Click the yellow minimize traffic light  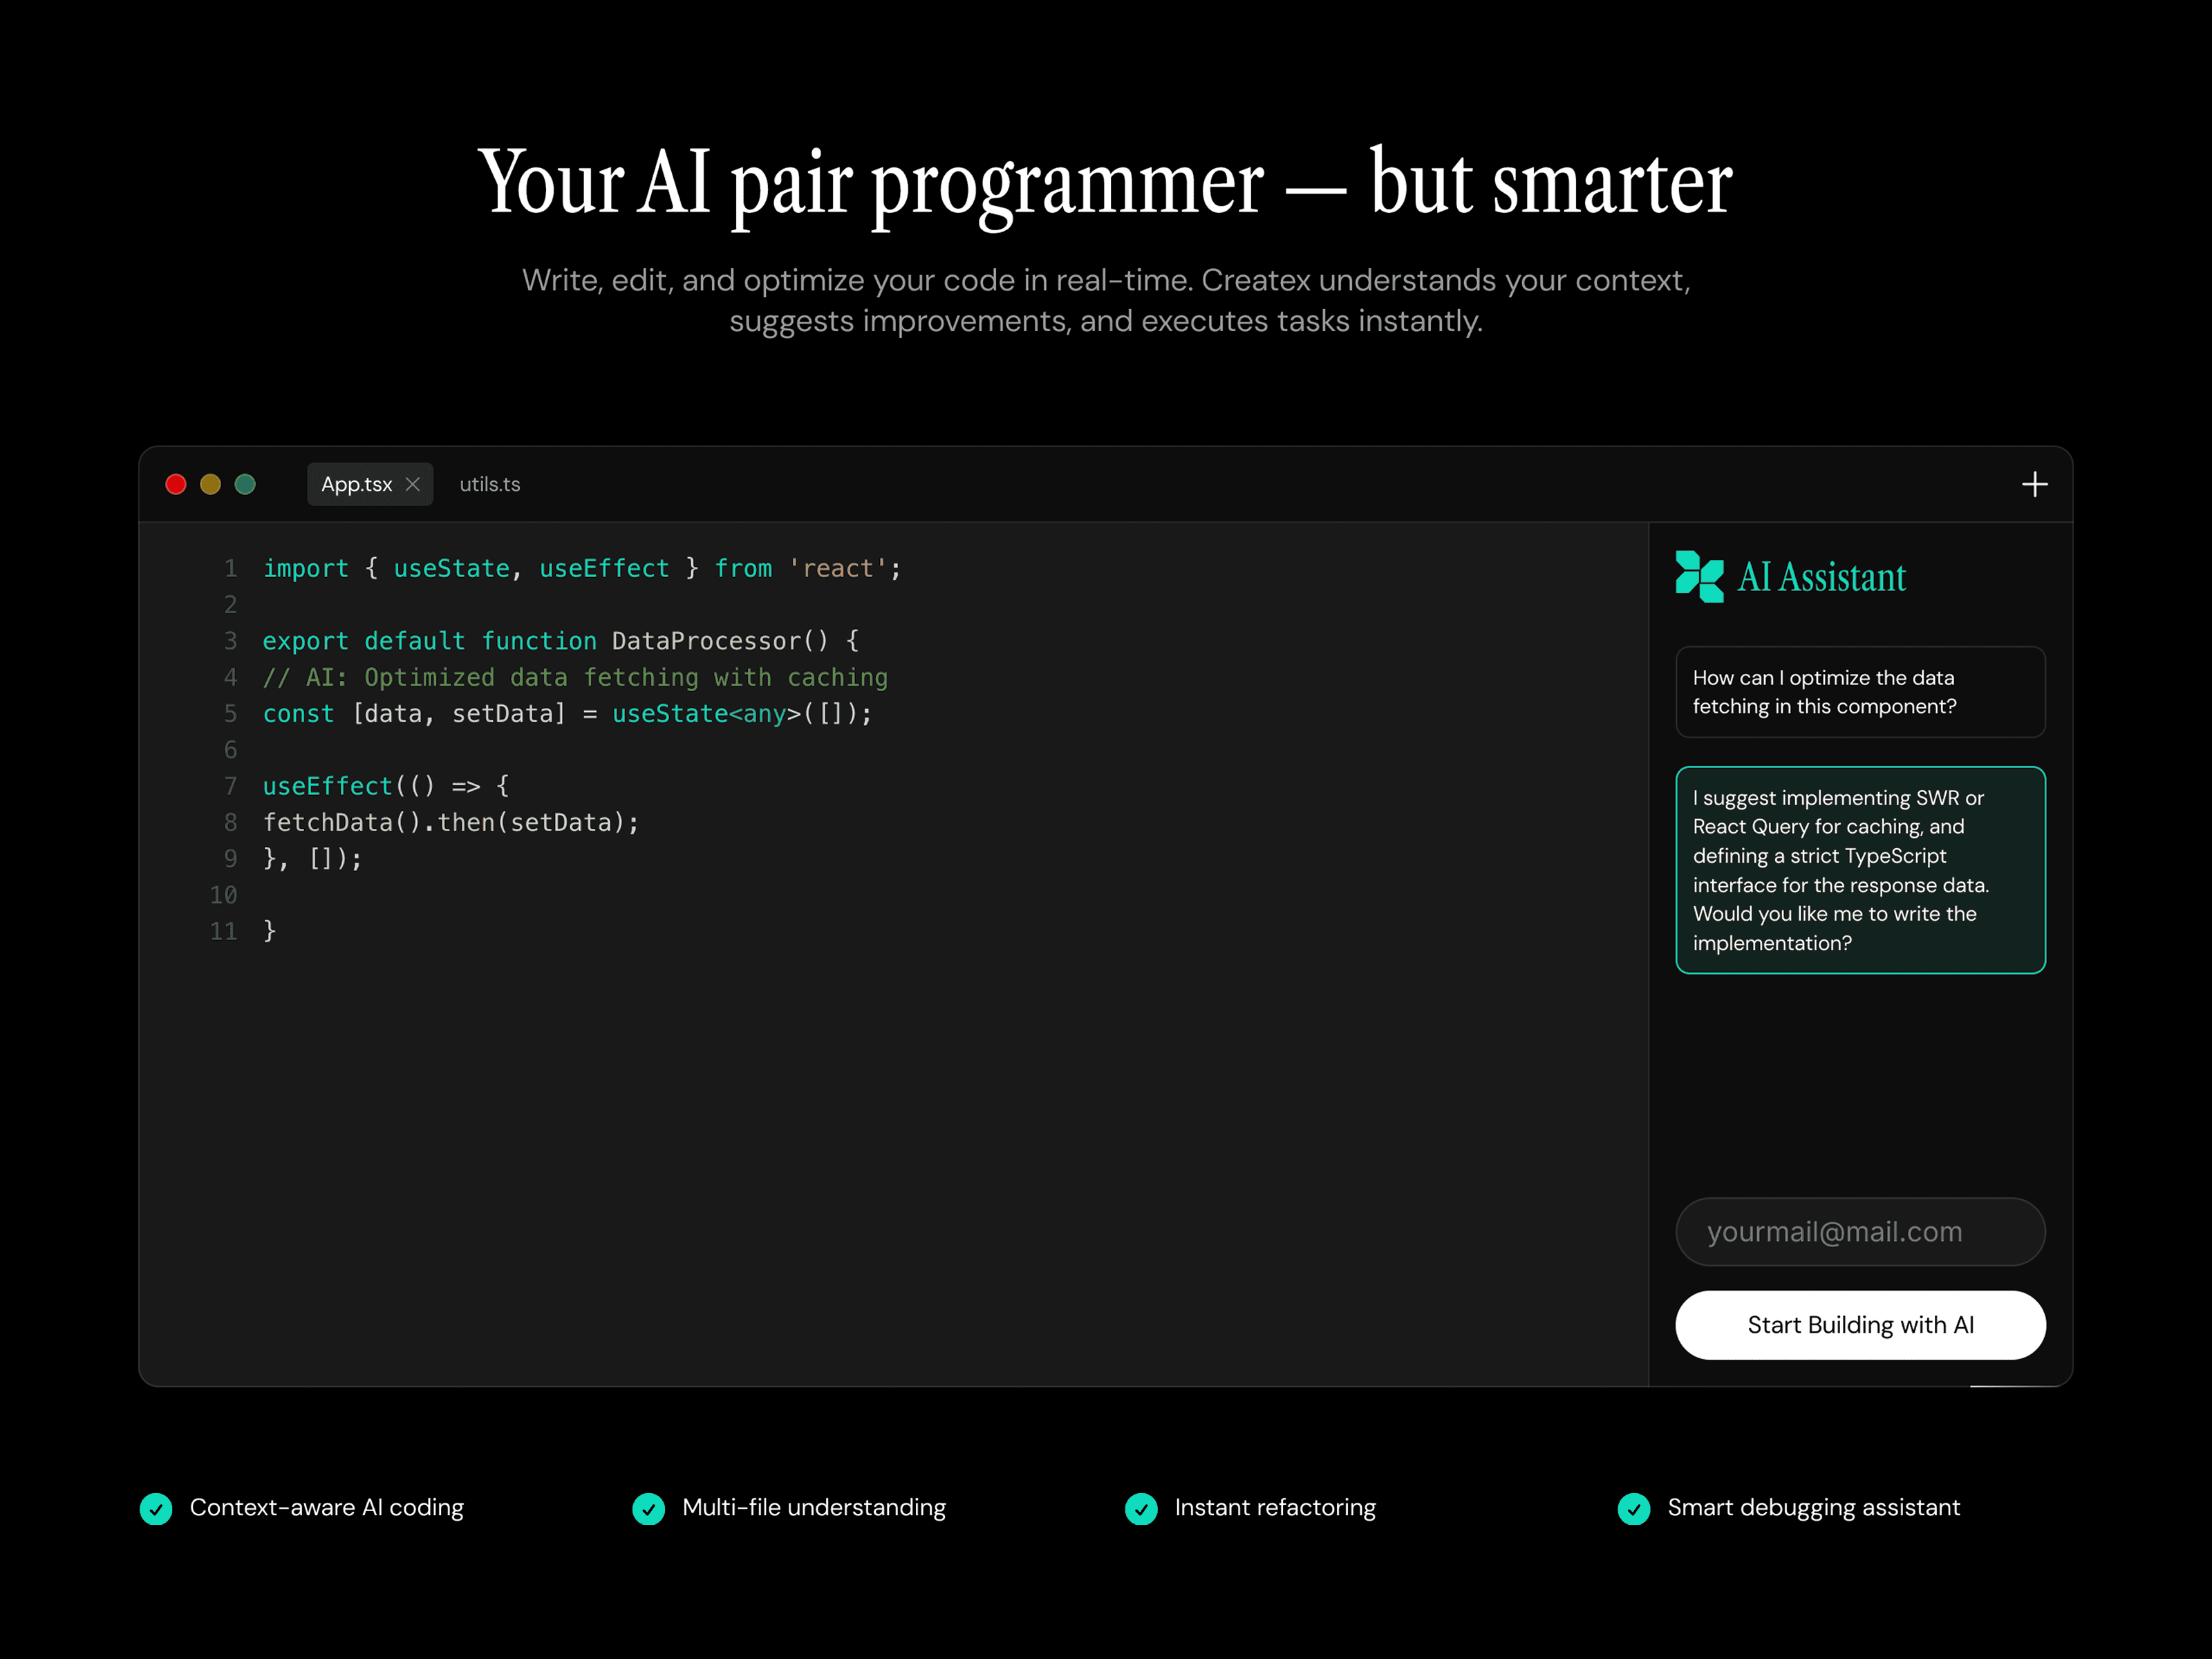pyautogui.click(x=210, y=484)
